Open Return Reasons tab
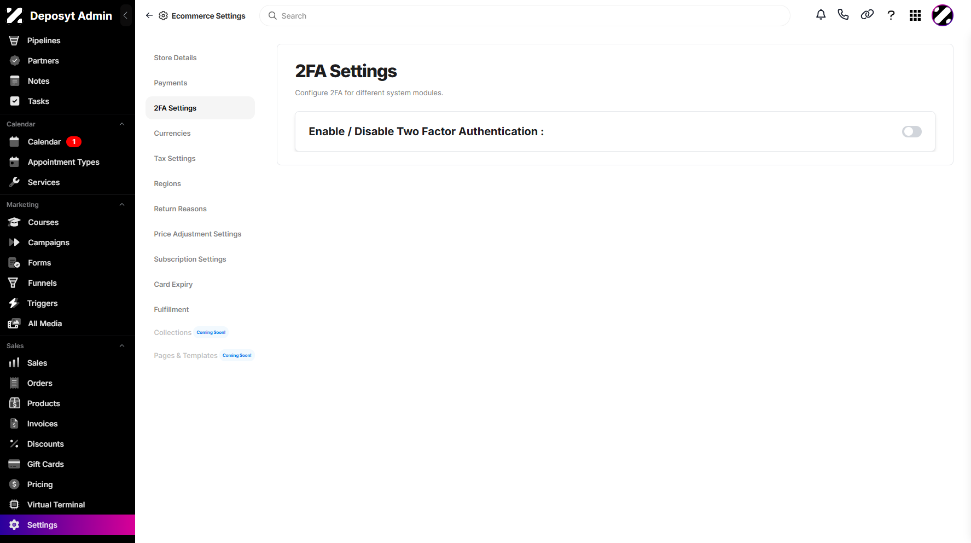Image resolution: width=971 pixels, height=543 pixels. click(x=200, y=209)
